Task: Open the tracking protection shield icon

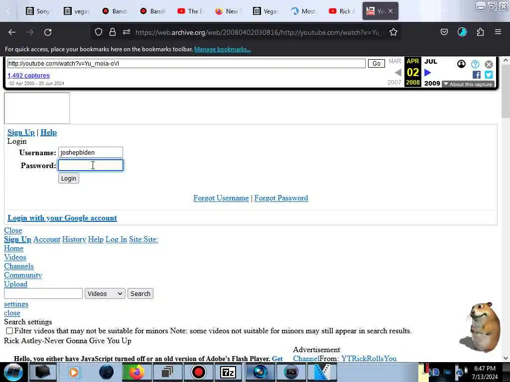Action: click(99, 32)
